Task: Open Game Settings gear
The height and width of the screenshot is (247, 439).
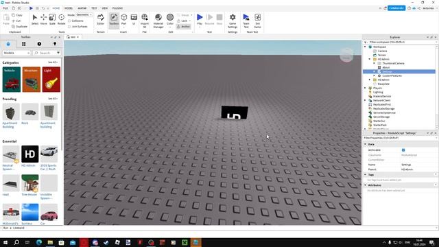Action: click(233, 21)
